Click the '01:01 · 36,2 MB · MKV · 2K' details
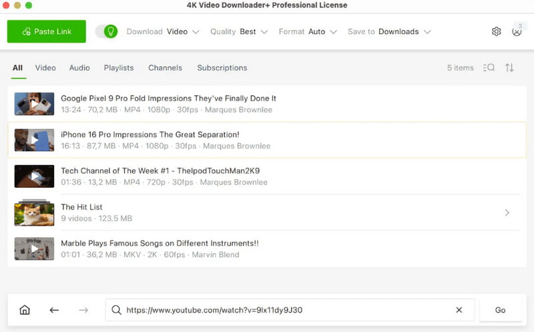534x332 pixels. coord(150,255)
